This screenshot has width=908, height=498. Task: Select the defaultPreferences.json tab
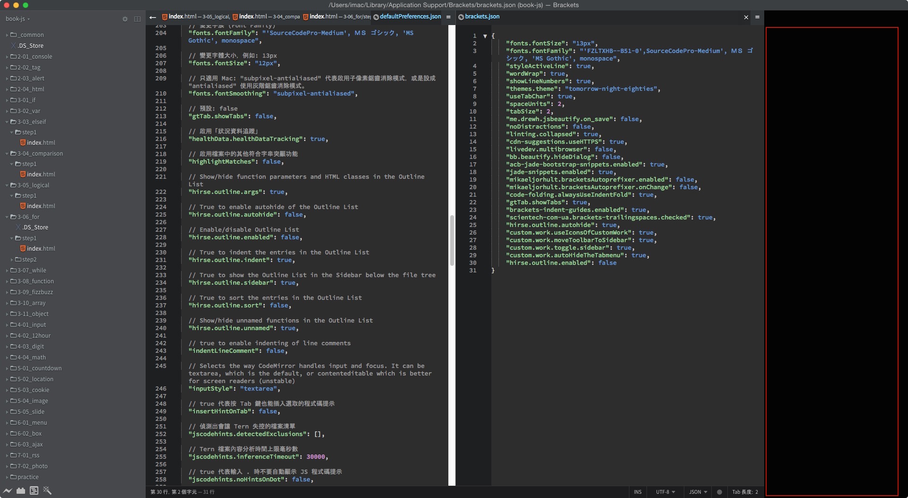407,17
